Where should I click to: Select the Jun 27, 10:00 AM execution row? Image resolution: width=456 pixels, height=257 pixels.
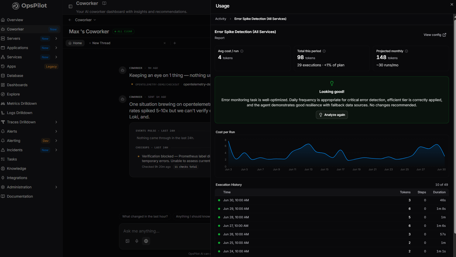point(332,226)
